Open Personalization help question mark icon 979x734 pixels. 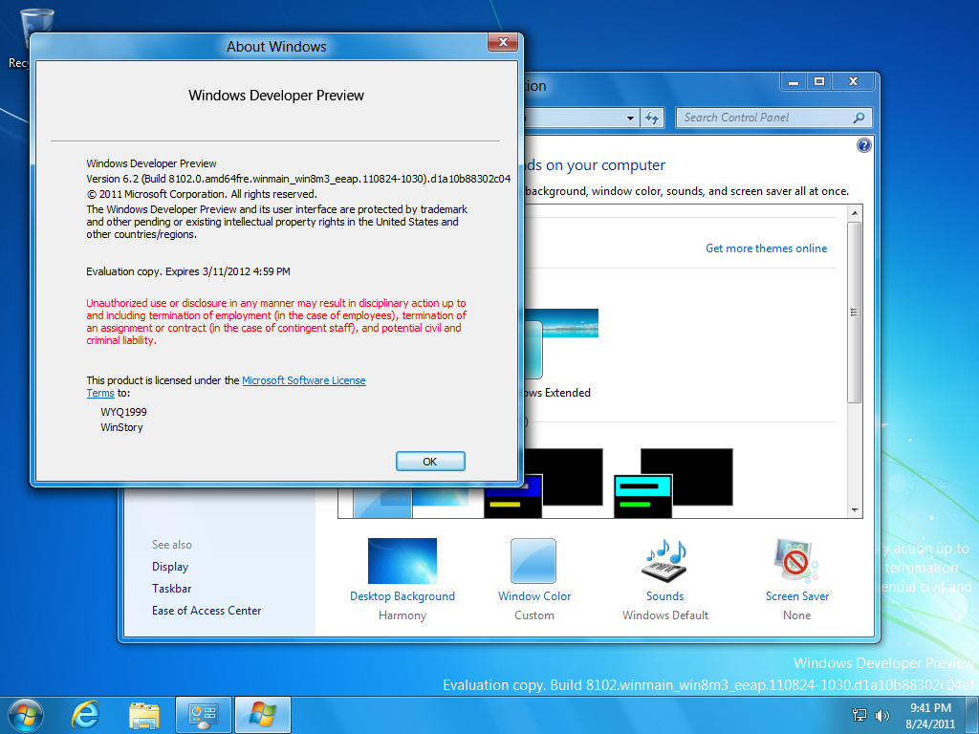click(x=863, y=145)
